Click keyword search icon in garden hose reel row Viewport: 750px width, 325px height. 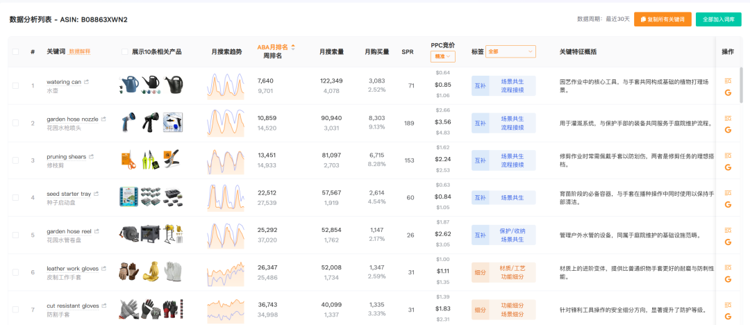[x=728, y=231]
